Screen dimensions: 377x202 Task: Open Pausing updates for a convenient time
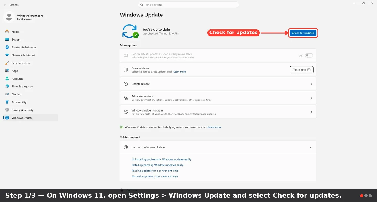(155, 171)
